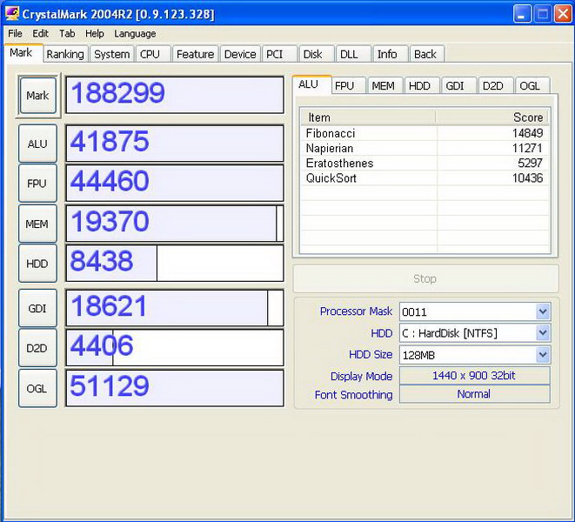Click the Display Mode 1440 x 900 32bit field
Screen dimensions: 575x522
(474, 376)
